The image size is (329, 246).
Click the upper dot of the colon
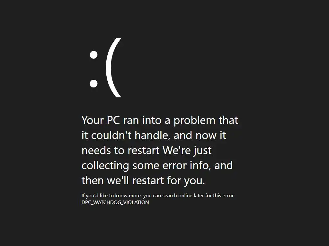93,55
